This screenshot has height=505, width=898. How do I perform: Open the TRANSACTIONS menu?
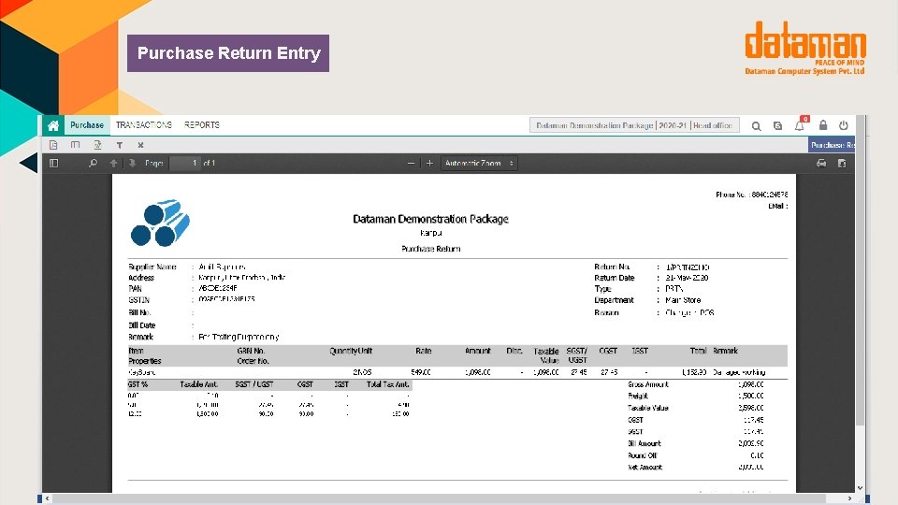pos(144,124)
